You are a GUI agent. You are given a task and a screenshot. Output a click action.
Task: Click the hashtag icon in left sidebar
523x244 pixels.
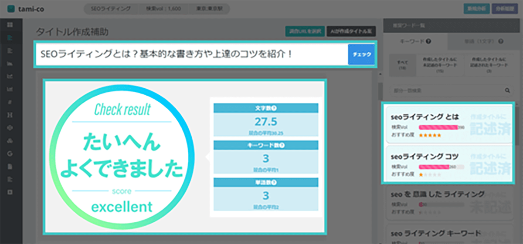tap(10, 102)
